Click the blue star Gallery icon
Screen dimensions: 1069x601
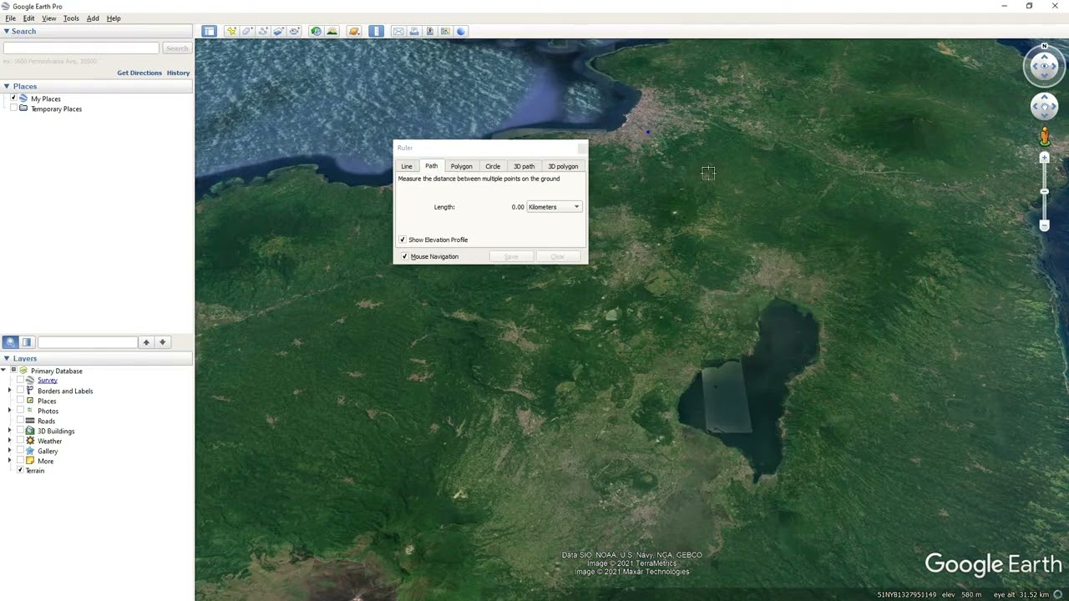(30, 451)
